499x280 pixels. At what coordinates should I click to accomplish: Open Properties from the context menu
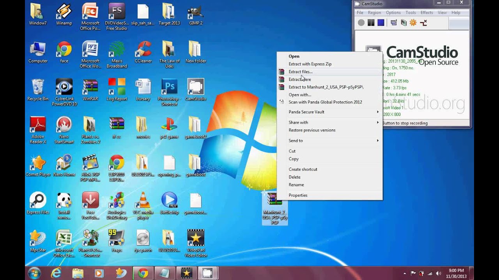tap(329, 195)
